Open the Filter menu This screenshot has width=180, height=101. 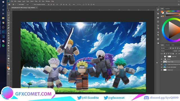pyautogui.click(x=36, y=1)
